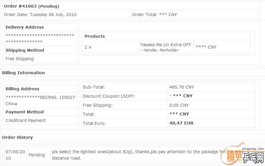Click the Shipping Method heading
The image size is (265, 166).
[25, 50]
